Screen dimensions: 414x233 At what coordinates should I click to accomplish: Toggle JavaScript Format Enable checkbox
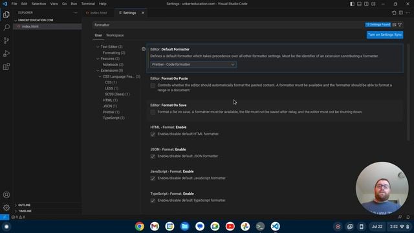[153, 179]
